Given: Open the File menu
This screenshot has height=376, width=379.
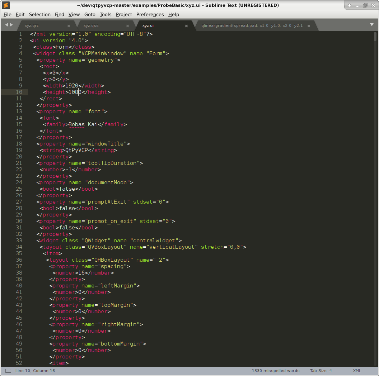Looking at the screenshot, I should (7, 14).
